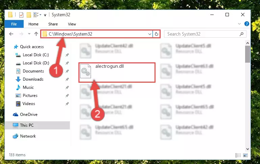Open the view layout icon dropdown in the title bar
The height and width of the screenshot is (164, 260).
click(x=37, y=15)
